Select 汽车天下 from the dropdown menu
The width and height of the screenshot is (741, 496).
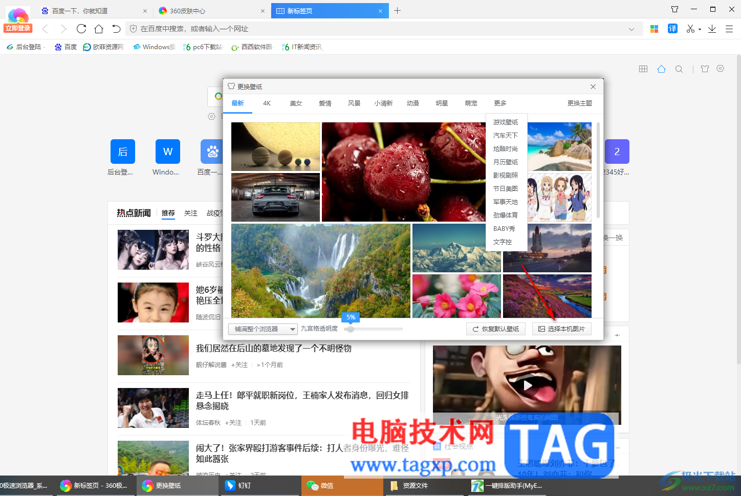coord(506,136)
